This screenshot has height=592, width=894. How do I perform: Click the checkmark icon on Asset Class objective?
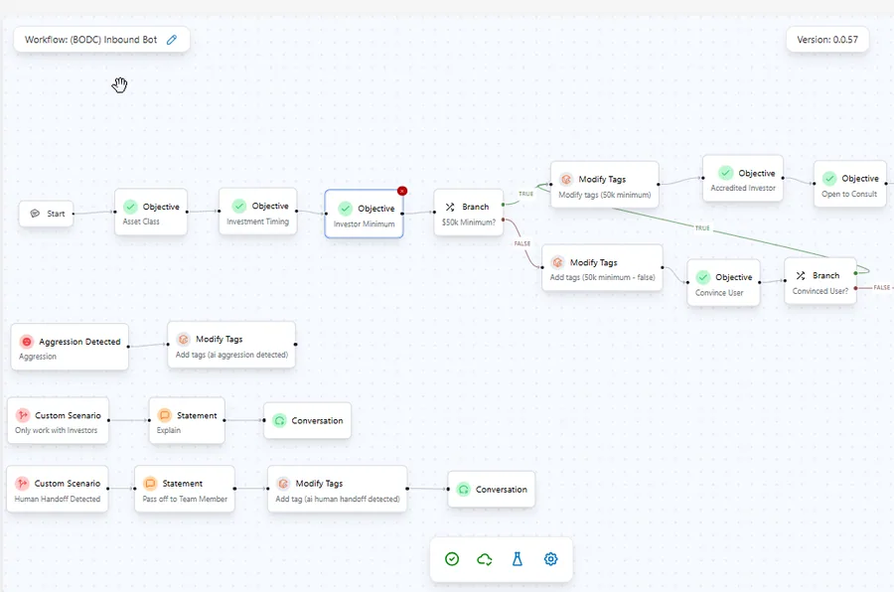click(130, 207)
